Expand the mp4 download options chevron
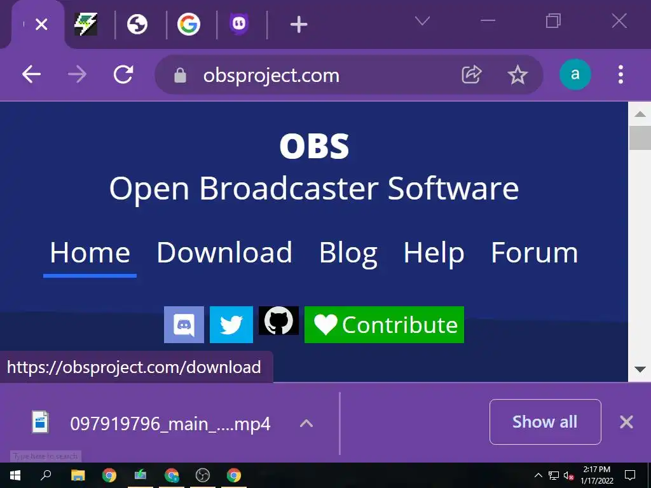This screenshot has width=651, height=488. 306,423
